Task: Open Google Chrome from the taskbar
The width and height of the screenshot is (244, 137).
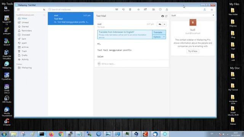Action: tap(61, 134)
